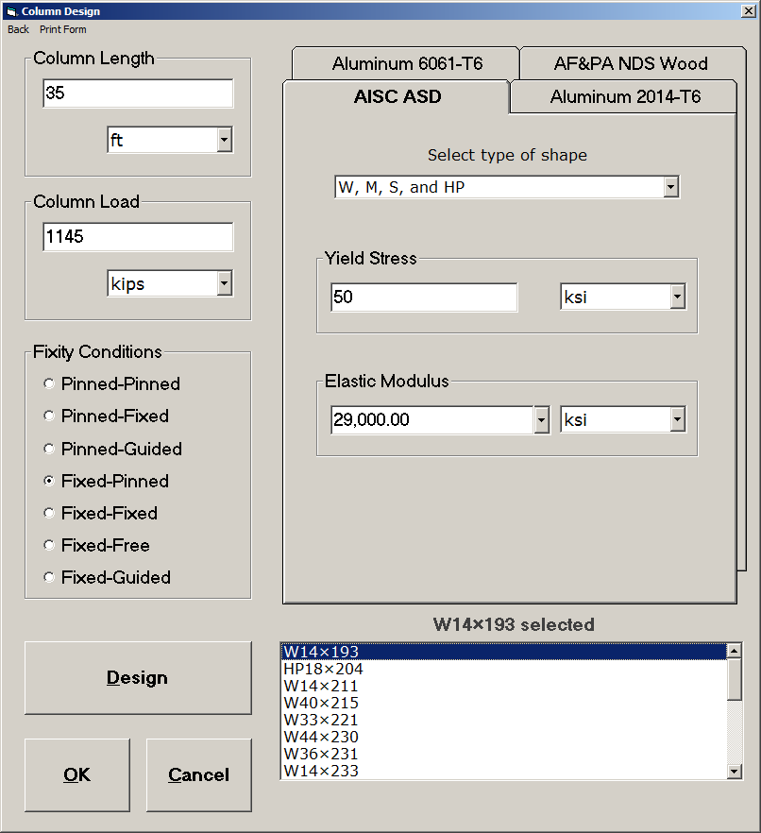Open the column length units dropdown
Screen dimensions: 761x833
click(x=224, y=139)
